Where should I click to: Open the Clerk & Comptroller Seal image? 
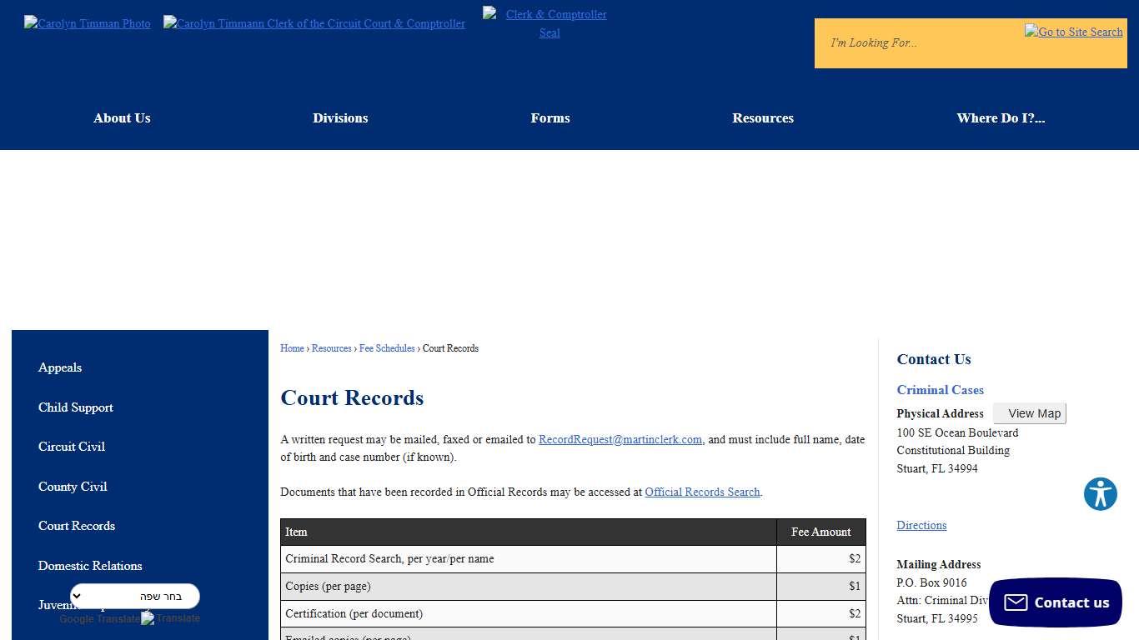point(549,23)
